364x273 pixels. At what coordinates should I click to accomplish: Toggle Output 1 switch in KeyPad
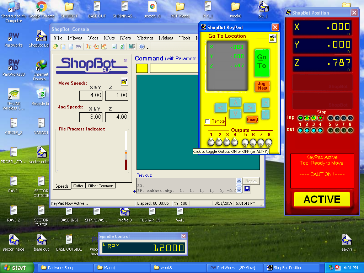click(x=211, y=141)
